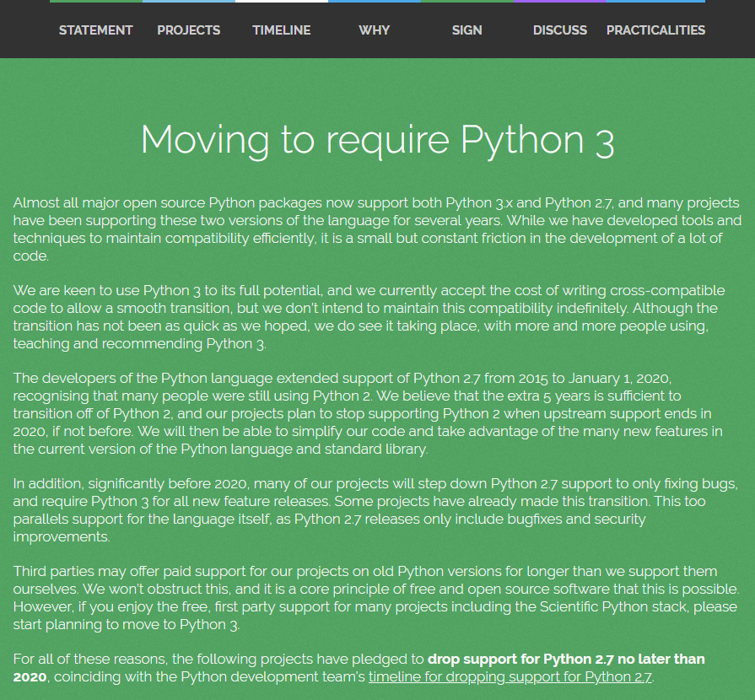Open the DISCUSS navigation item

pos(559,30)
